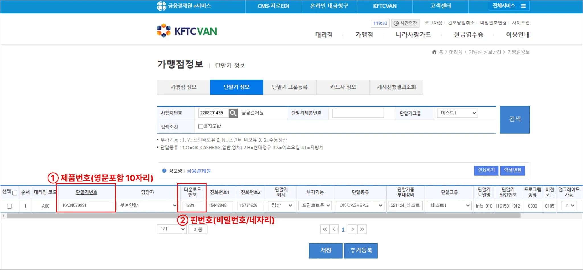Viewport: 583px width, 270px height.
Task: Click the home icon in breadcrumb
Action: click(x=434, y=52)
